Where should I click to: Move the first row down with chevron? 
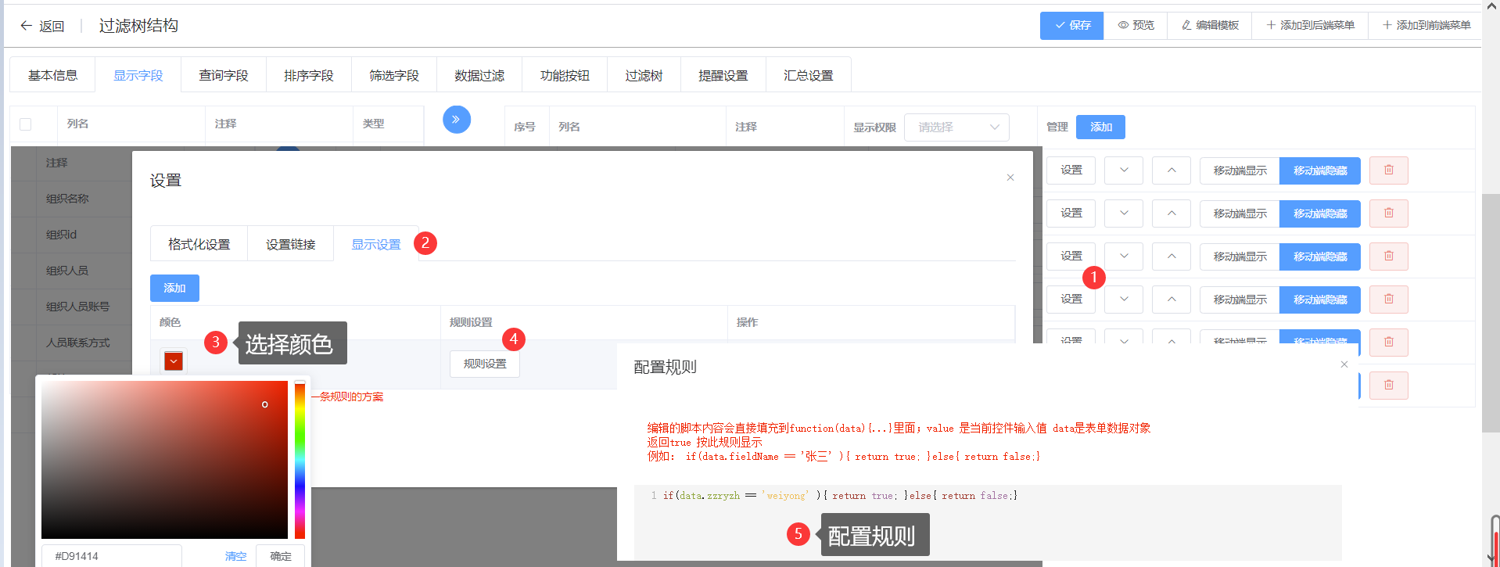[1123, 170]
